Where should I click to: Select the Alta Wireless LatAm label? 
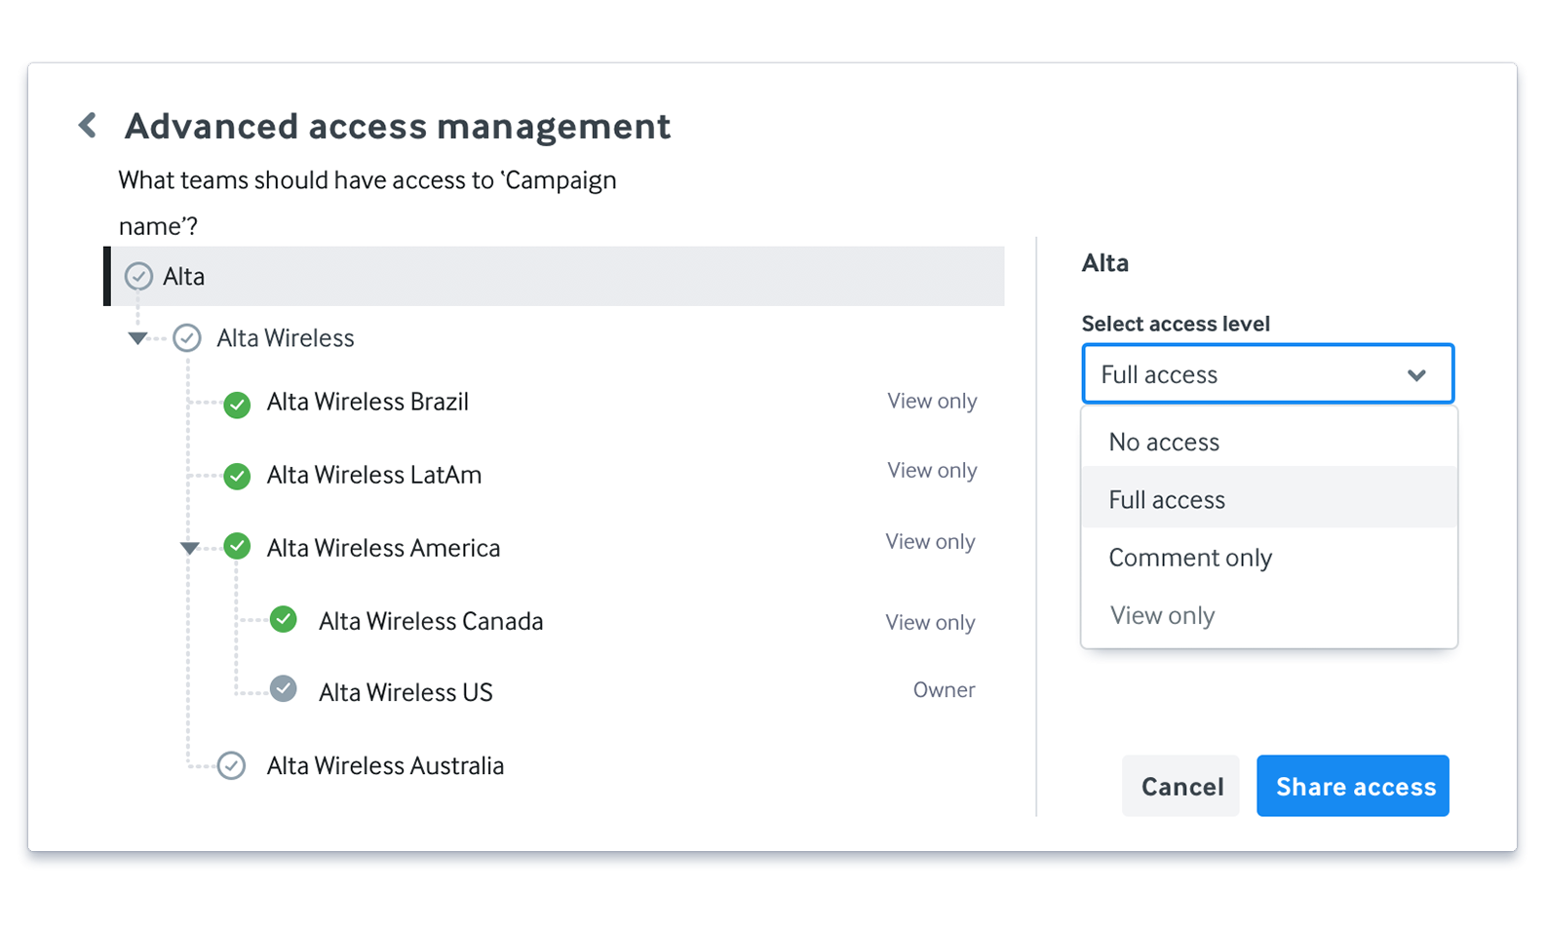[374, 475]
